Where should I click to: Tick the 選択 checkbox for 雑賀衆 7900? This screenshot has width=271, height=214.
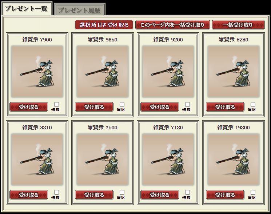point(56,104)
